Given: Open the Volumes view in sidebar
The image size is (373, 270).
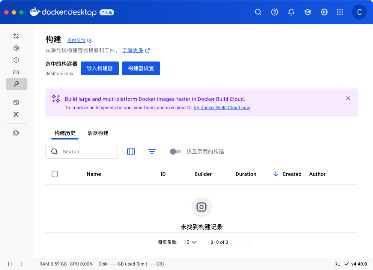Looking at the screenshot, I should pos(16,72).
